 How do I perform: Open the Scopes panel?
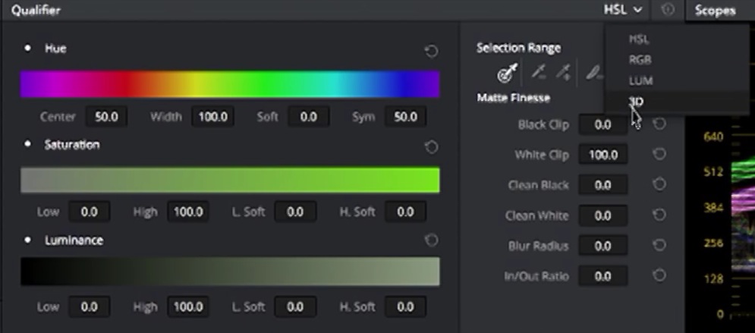715,11
